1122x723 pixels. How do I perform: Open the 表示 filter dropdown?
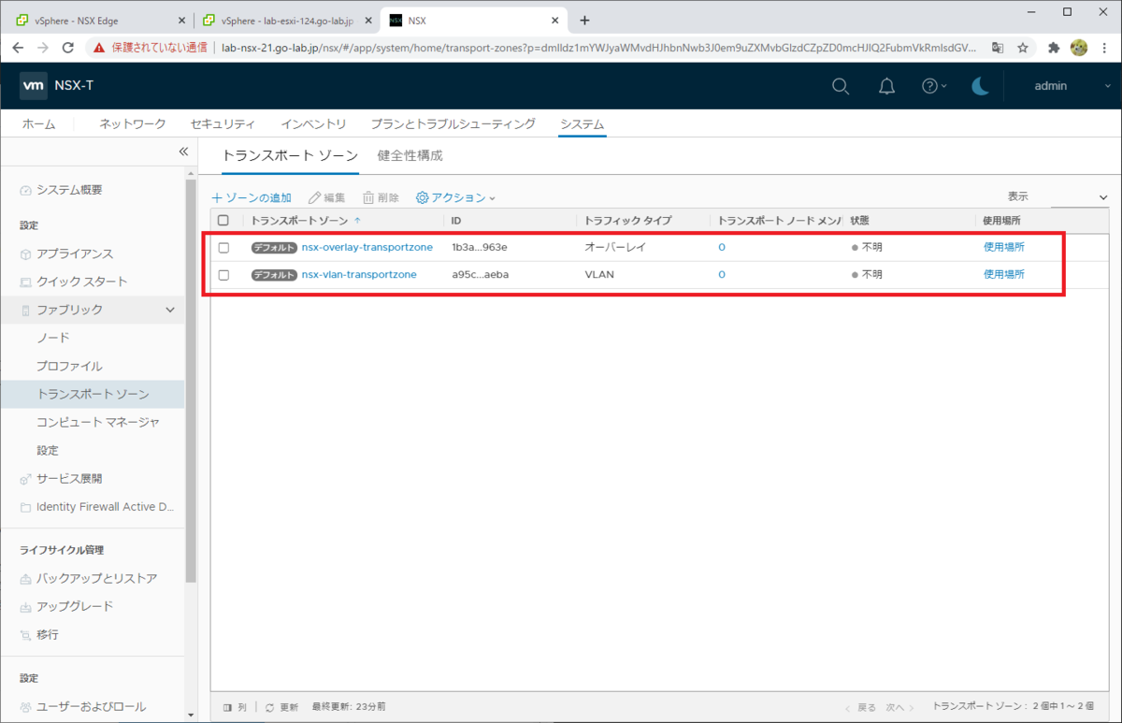pos(1079,197)
